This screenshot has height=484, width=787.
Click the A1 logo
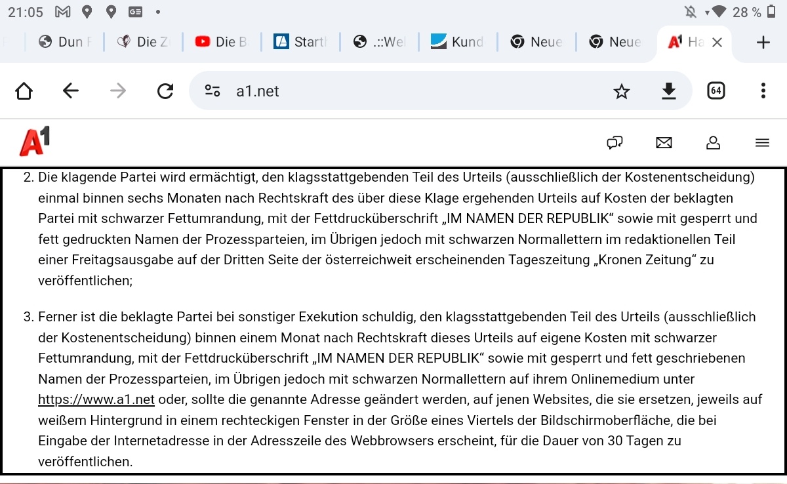point(35,142)
